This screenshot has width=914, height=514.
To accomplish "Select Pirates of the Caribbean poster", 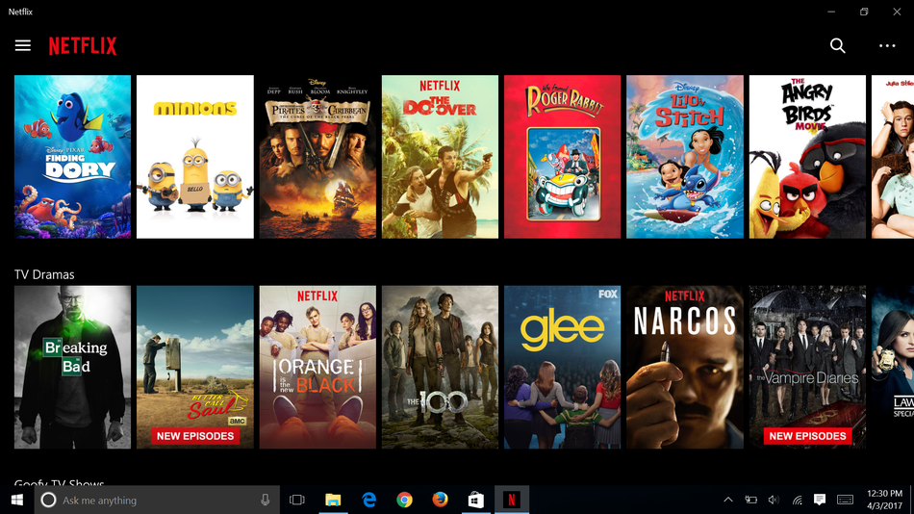I will (x=317, y=156).
